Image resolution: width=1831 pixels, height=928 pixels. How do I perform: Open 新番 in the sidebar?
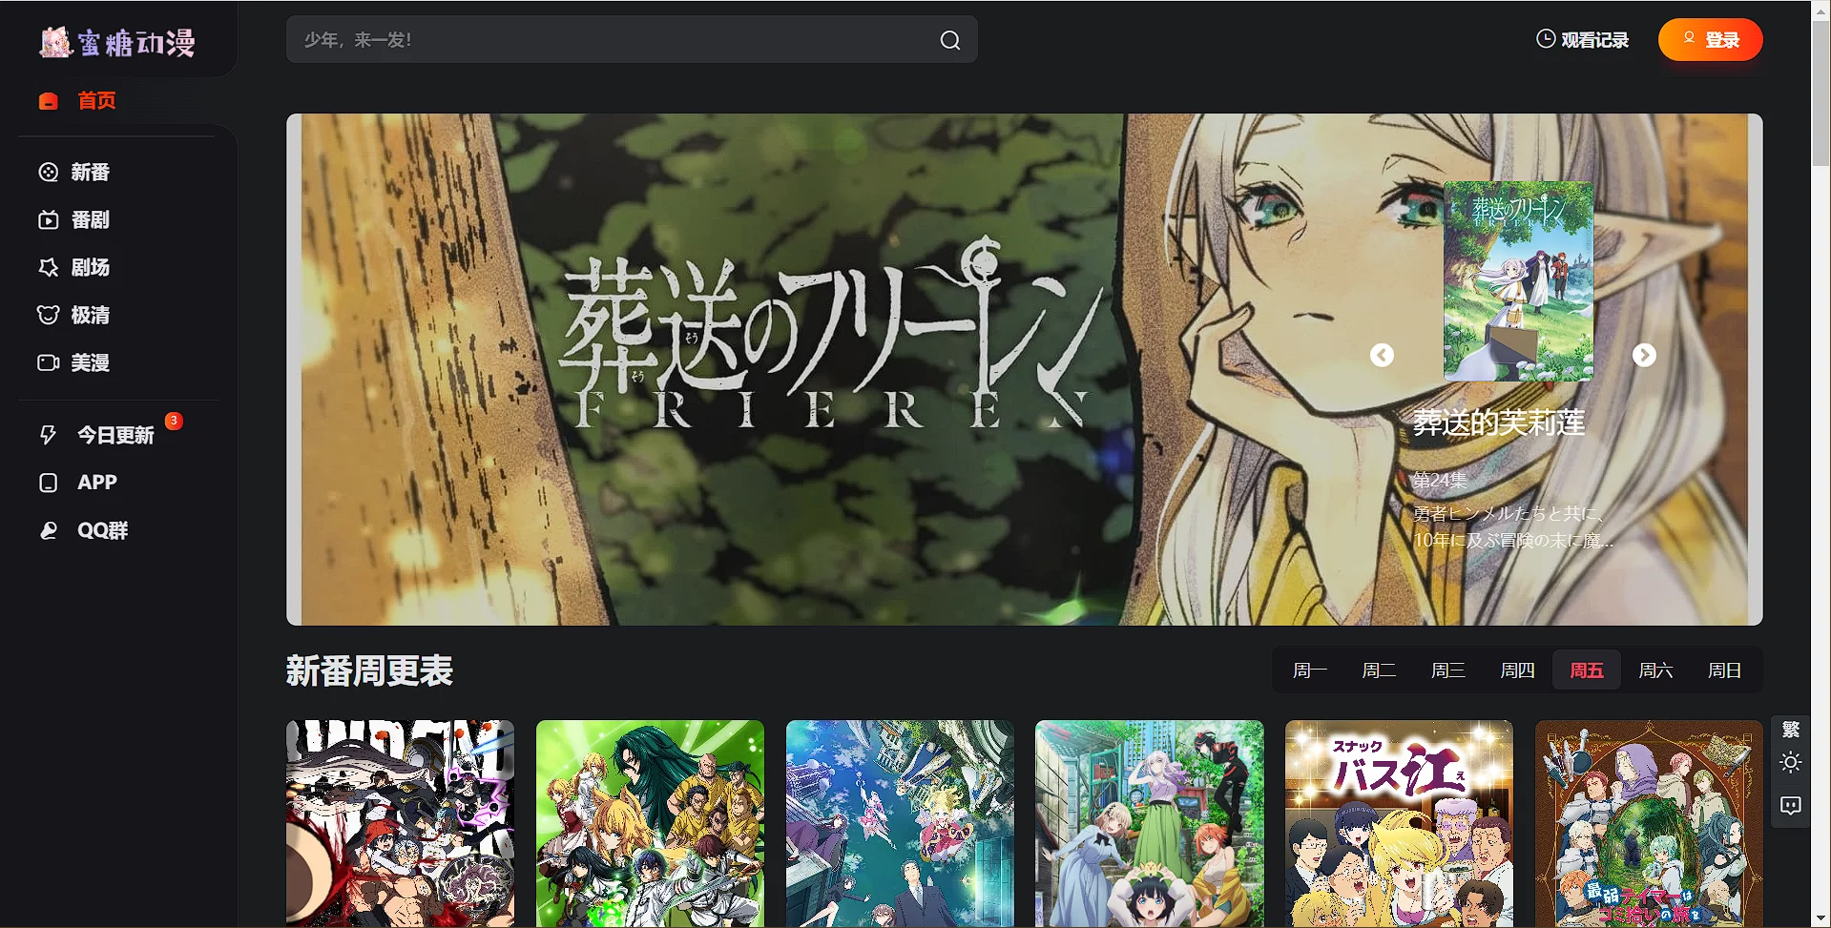(90, 173)
